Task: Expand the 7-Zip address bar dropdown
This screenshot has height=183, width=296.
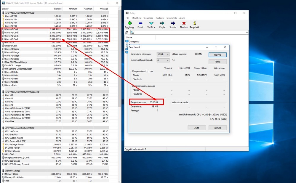Action: pyautogui.click(x=247, y=32)
